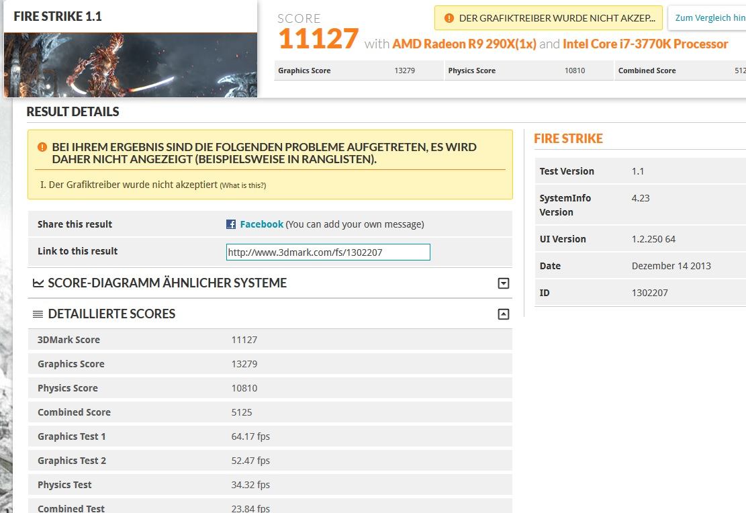
Task: Collapse the DETAILLIERTE SCORES section
Action: click(504, 314)
